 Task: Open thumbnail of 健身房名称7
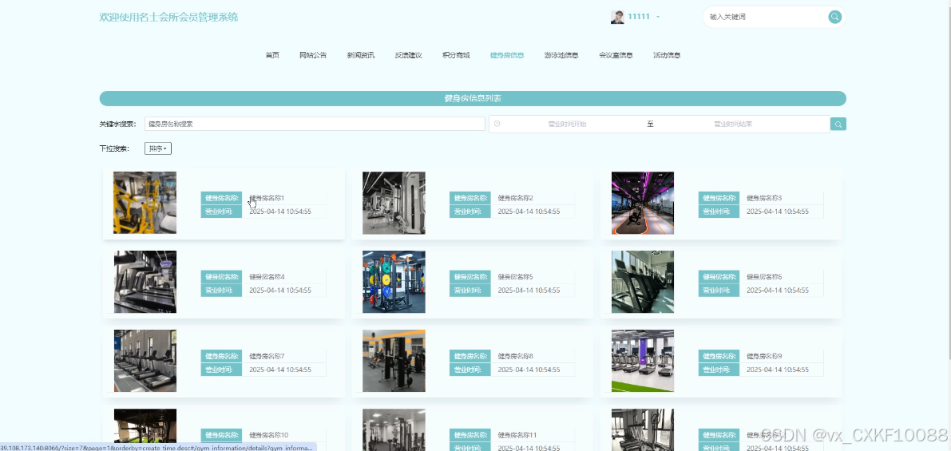[x=145, y=361]
